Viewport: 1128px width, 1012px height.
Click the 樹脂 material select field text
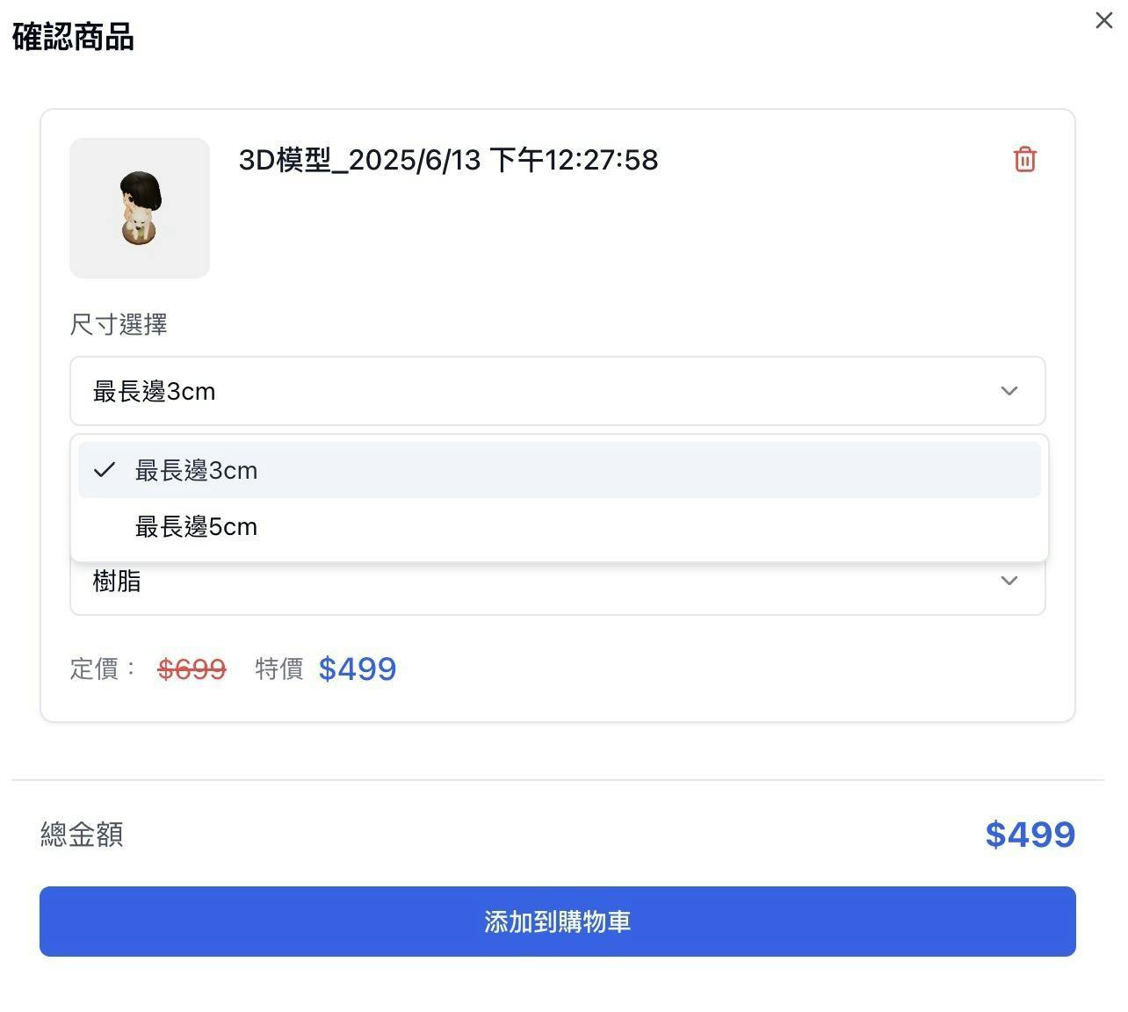[117, 581]
